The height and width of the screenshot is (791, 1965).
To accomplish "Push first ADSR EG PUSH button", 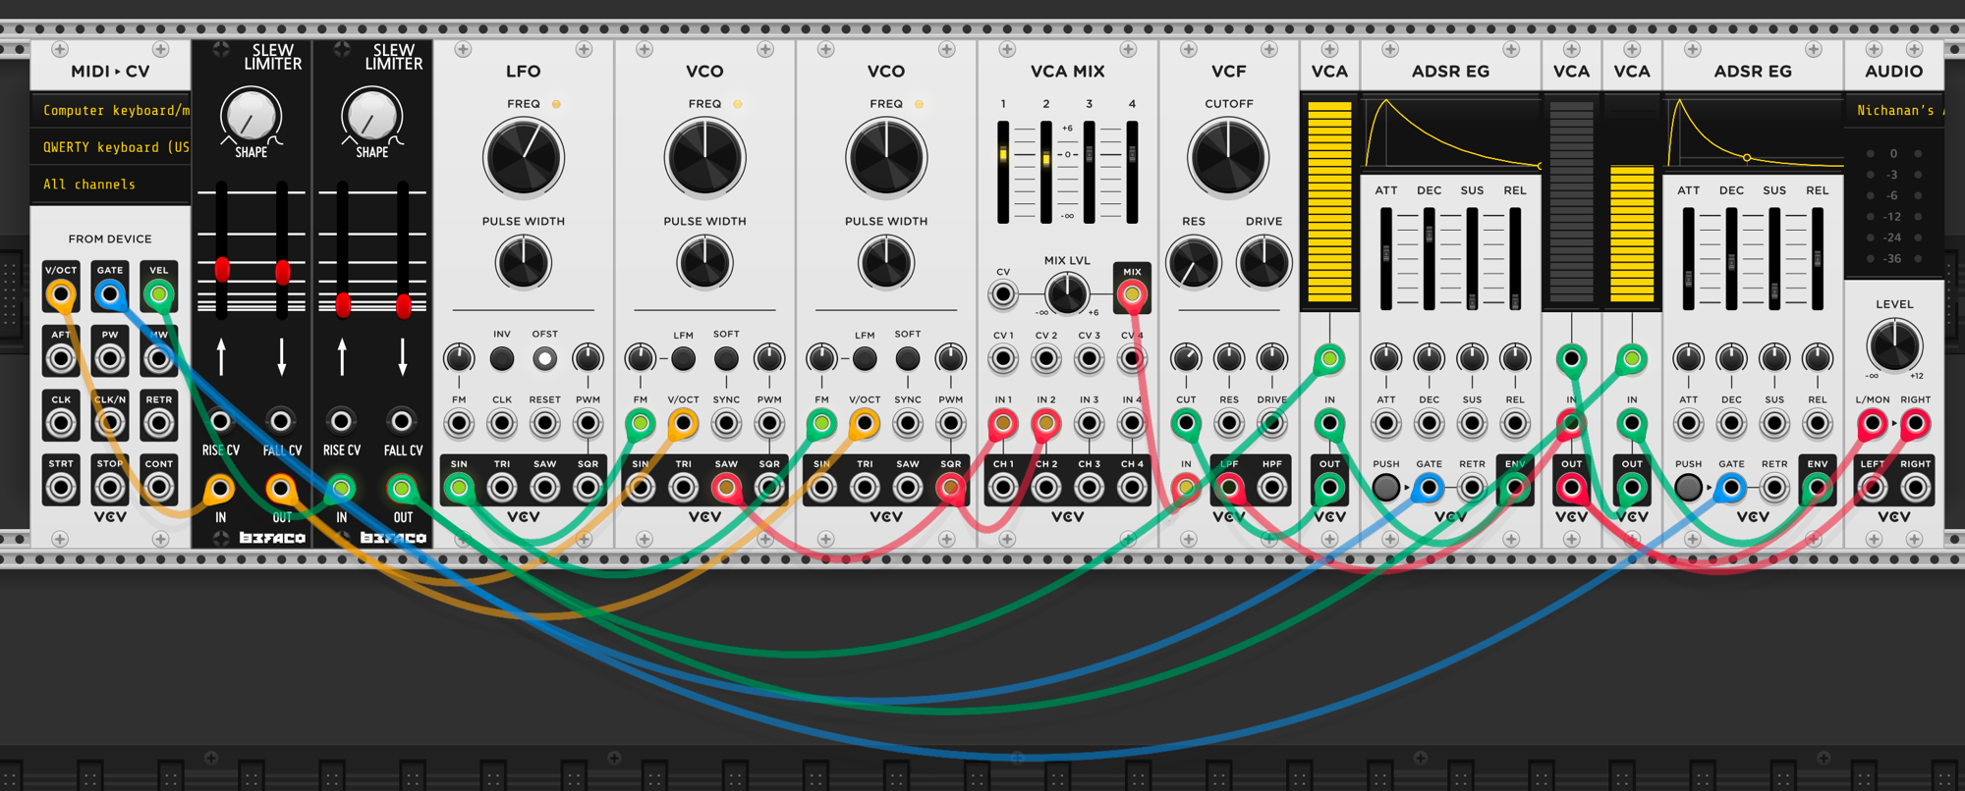I will click(1386, 487).
